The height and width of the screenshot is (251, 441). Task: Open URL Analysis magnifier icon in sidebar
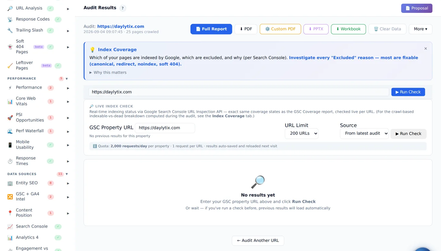point(10,8)
